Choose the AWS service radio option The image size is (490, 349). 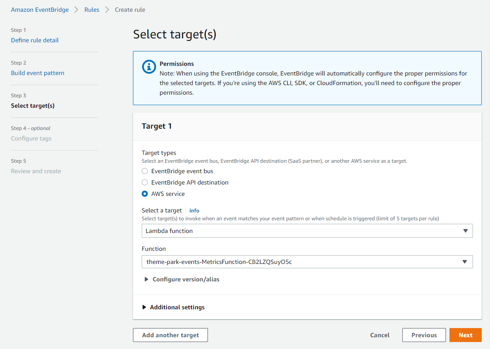pyautogui.click(x=145, y=194)
